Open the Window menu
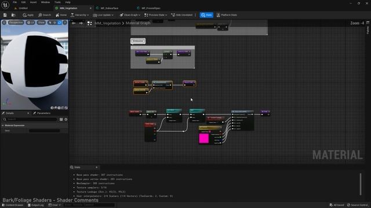This screenshot has width=371, height=208. pos(45,2)
